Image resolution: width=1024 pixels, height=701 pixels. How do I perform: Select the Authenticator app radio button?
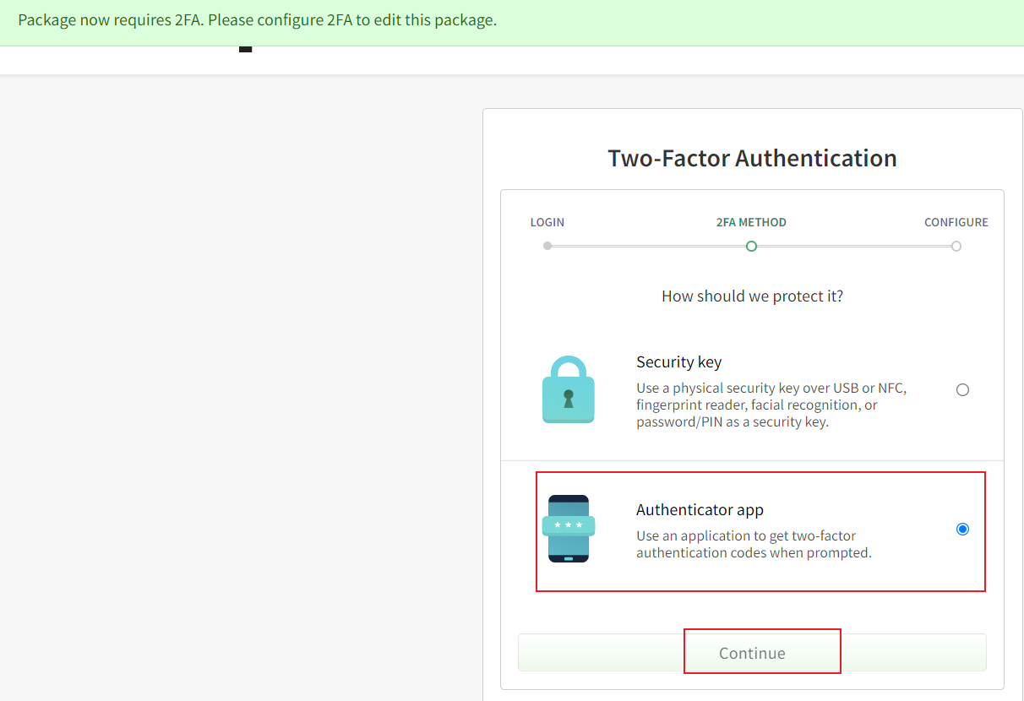[962, 530]
